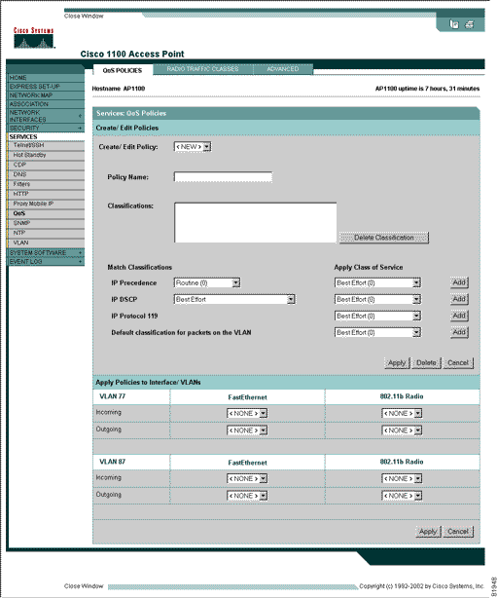This screenshot has width=498, height=598.
Task: Open the HTTP services page
Action: click(46, 194)
